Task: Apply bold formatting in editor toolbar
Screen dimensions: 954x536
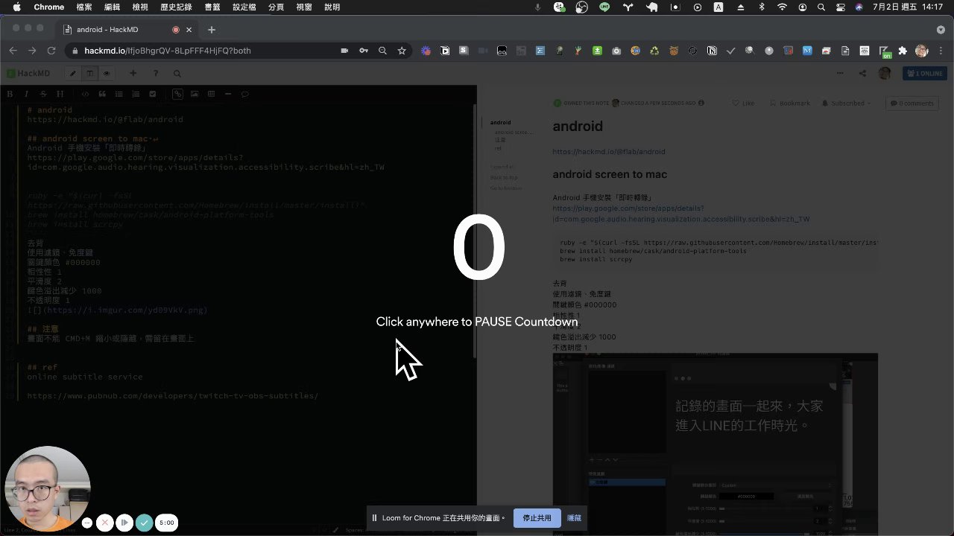Action: coord(10,95)
